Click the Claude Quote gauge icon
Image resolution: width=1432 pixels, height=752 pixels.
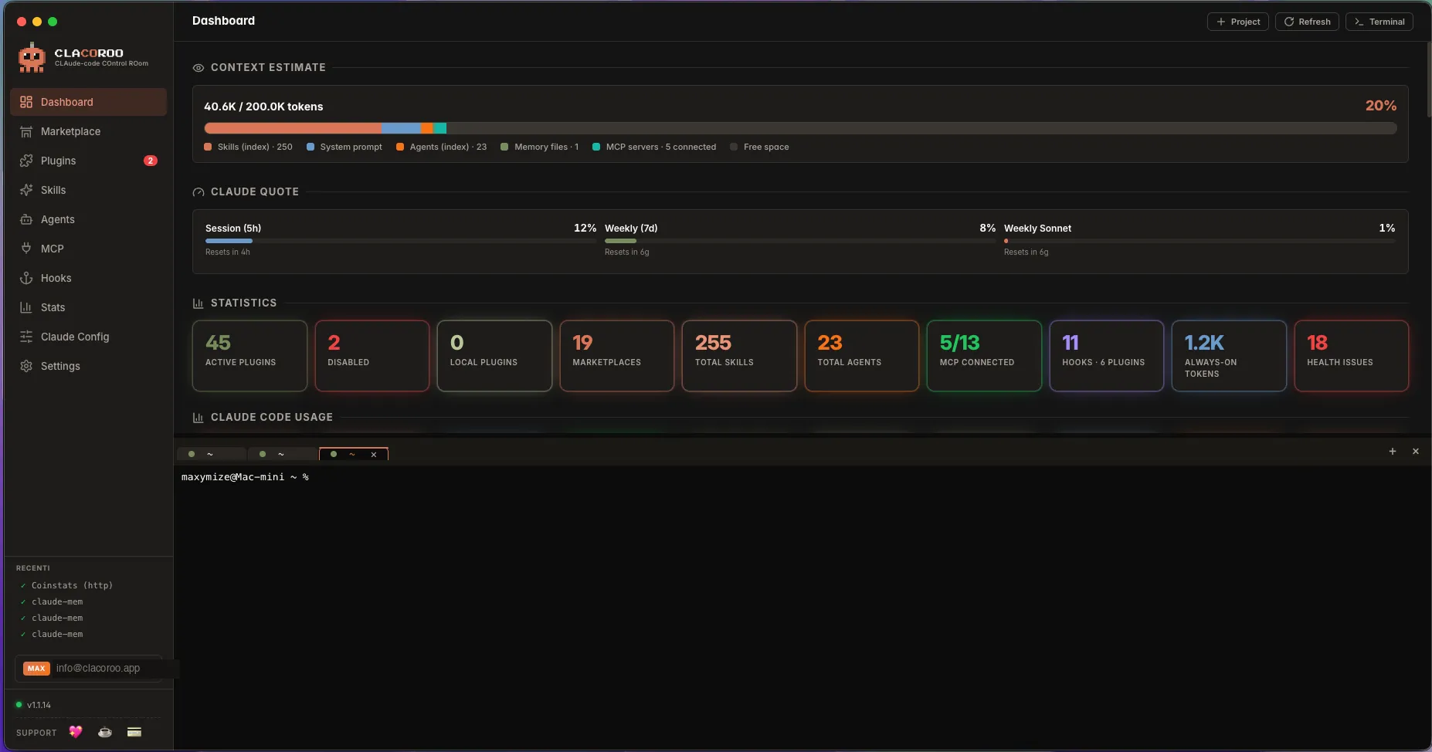(199, 192)
